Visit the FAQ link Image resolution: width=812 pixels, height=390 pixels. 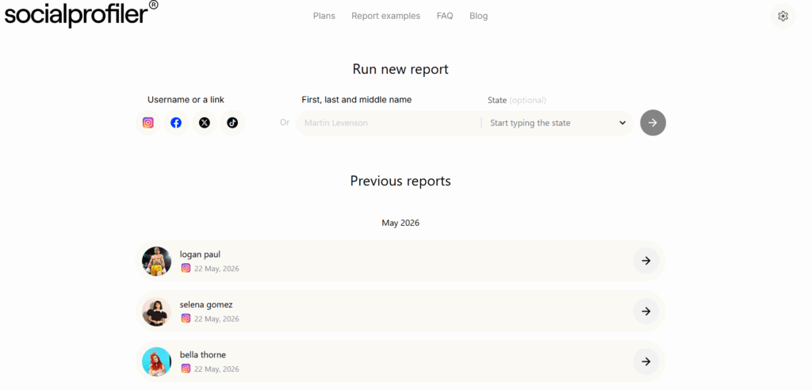(445, 16)
